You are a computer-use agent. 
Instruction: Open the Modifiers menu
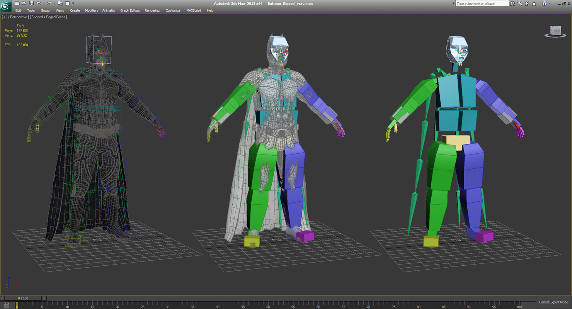pos(92,10)
